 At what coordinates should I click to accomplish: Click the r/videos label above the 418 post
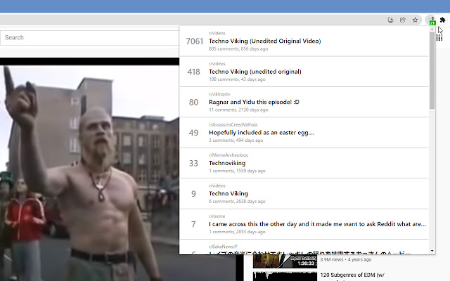coord(217,64)
